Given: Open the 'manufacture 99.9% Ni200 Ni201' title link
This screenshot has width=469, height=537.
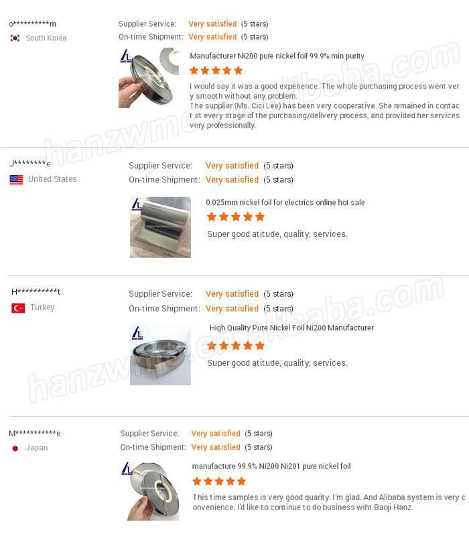Looking at the screenshot, I should click(271, 466).
